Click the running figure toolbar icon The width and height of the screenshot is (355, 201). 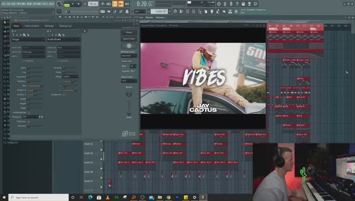pyautogui.click(x=218, y=11)
